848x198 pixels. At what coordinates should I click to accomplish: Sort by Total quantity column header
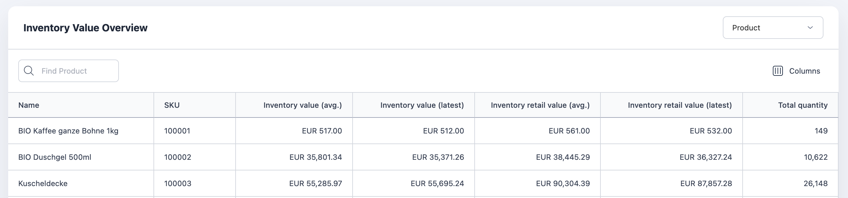click(x=802, y=105)
